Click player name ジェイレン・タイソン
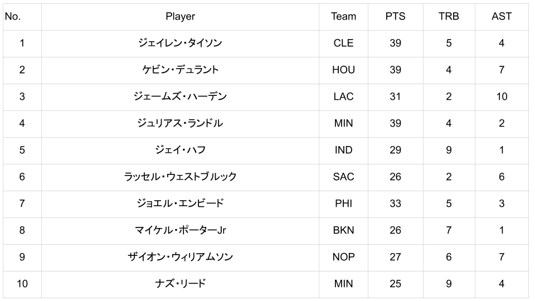 180,43
